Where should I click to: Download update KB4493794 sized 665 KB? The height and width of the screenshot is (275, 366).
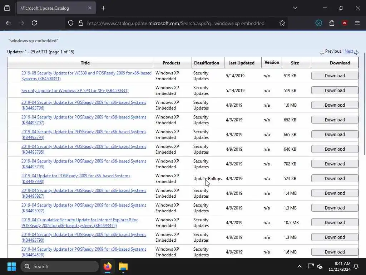click(x=335, y=135)
